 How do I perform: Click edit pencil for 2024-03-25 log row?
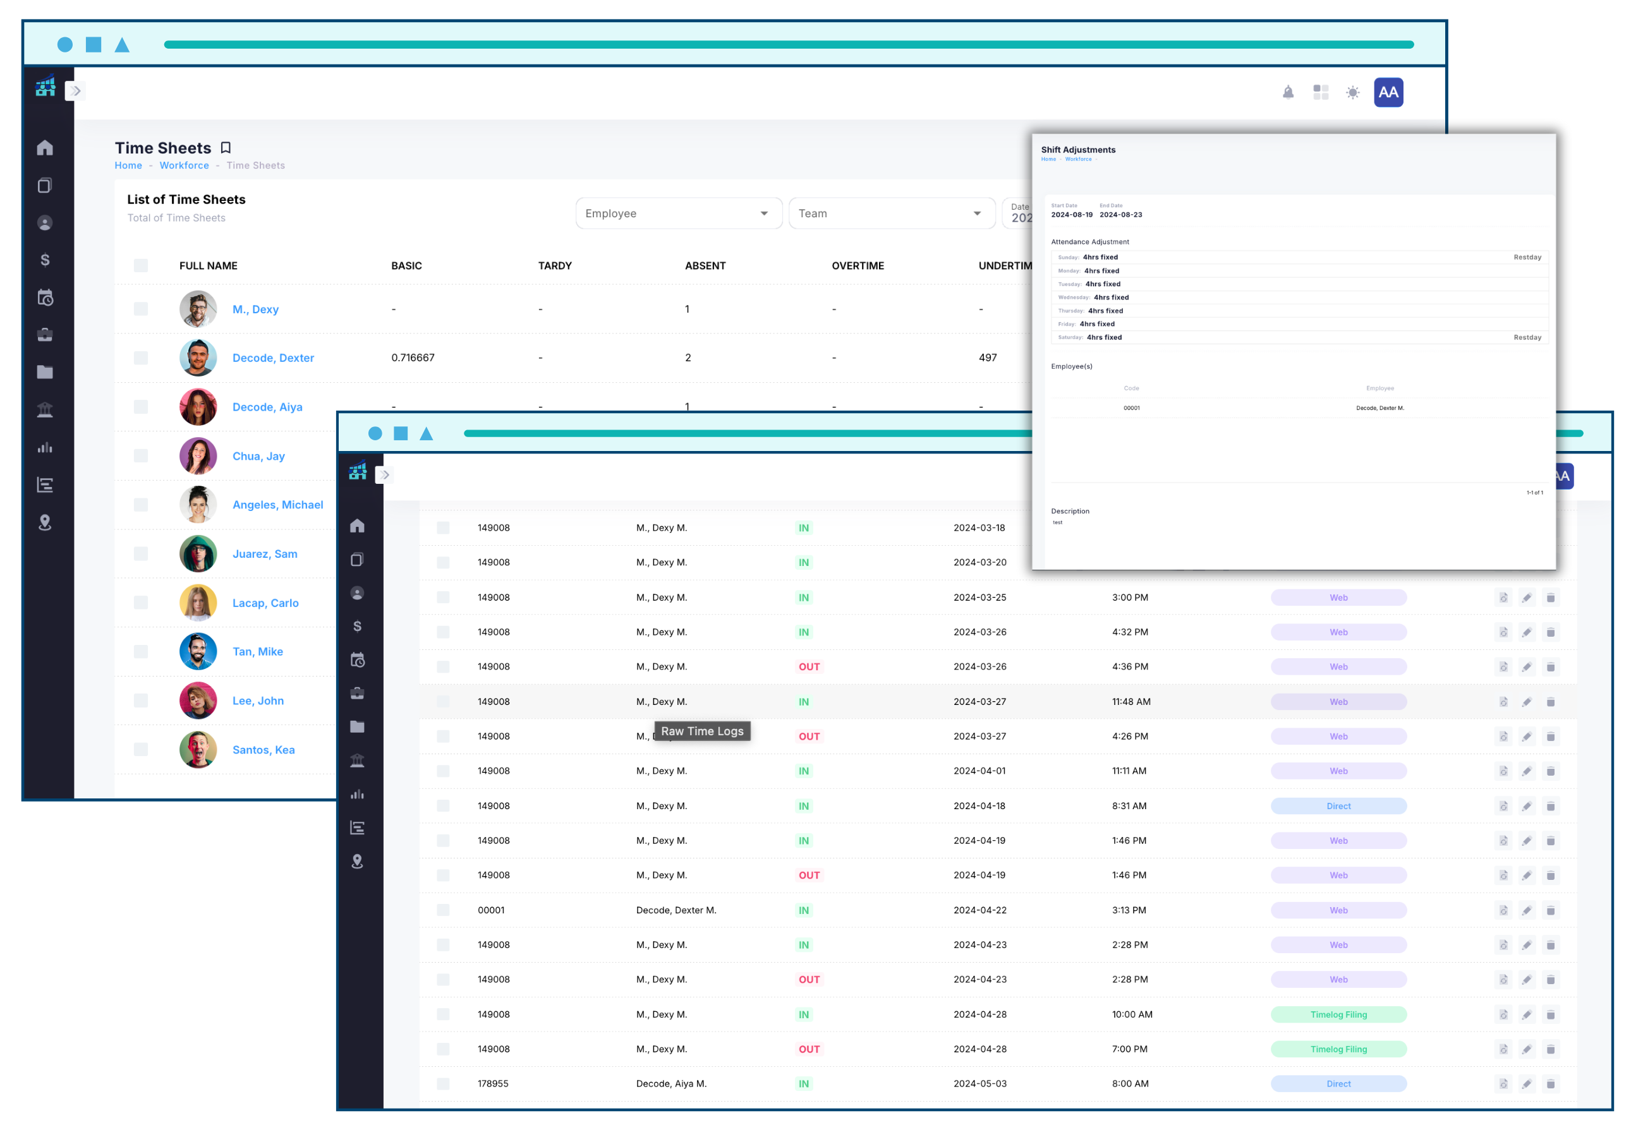tap(1526, 598)
